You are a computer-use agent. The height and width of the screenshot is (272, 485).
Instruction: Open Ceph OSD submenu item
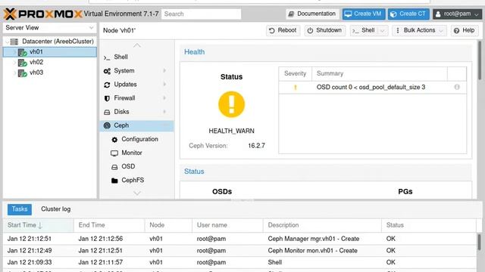click(136, 166)
